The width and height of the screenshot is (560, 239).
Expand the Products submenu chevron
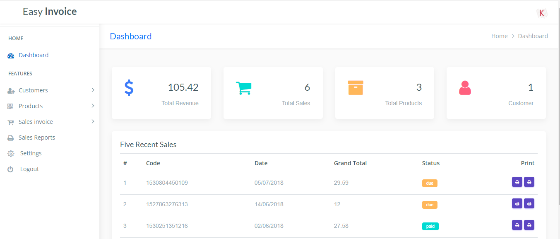93,106
